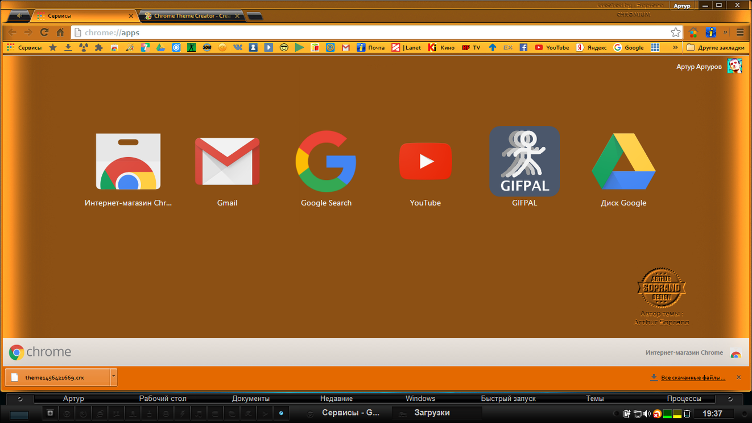Image resolution: width=752 pixels, height=423 pixels.
Task: Close the downloads bar
Action: pyautogui.click(x=738, y=377)
